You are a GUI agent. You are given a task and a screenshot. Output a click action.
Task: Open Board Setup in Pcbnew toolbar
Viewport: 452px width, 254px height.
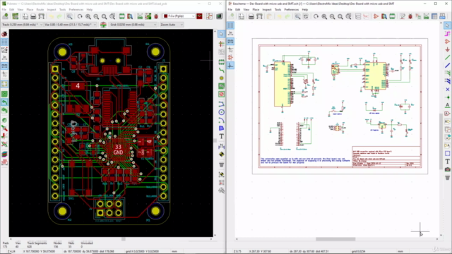point(15,16)
